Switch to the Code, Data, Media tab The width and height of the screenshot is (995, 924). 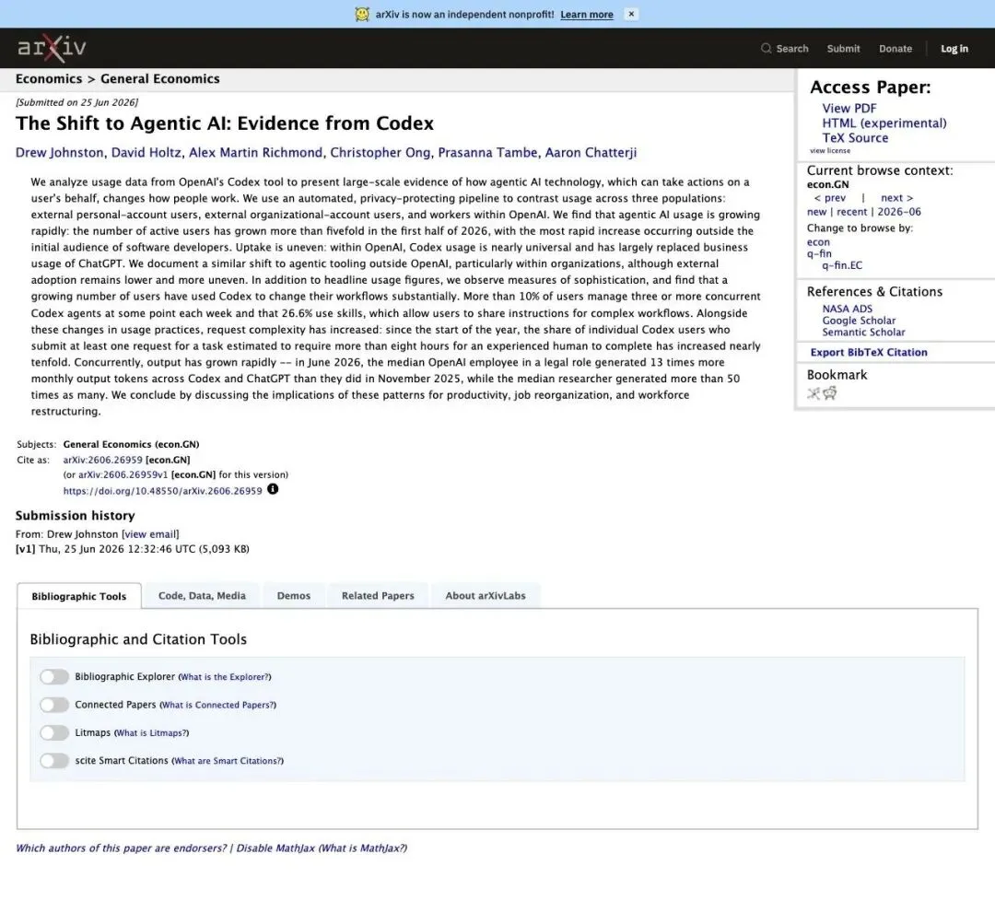pyautogui.click(x=202, y=596)
